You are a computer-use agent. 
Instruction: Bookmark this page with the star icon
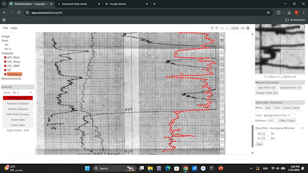coord(268,13)
